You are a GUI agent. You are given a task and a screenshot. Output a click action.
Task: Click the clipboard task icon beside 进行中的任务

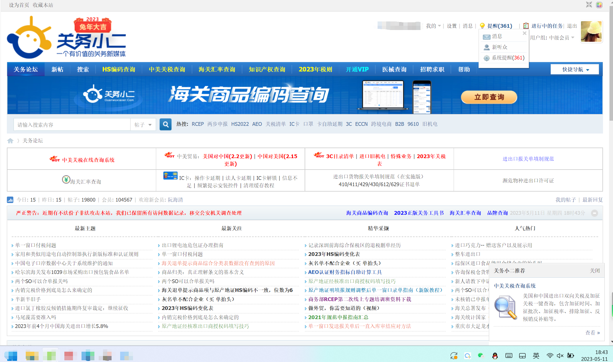tap(526, 26)
